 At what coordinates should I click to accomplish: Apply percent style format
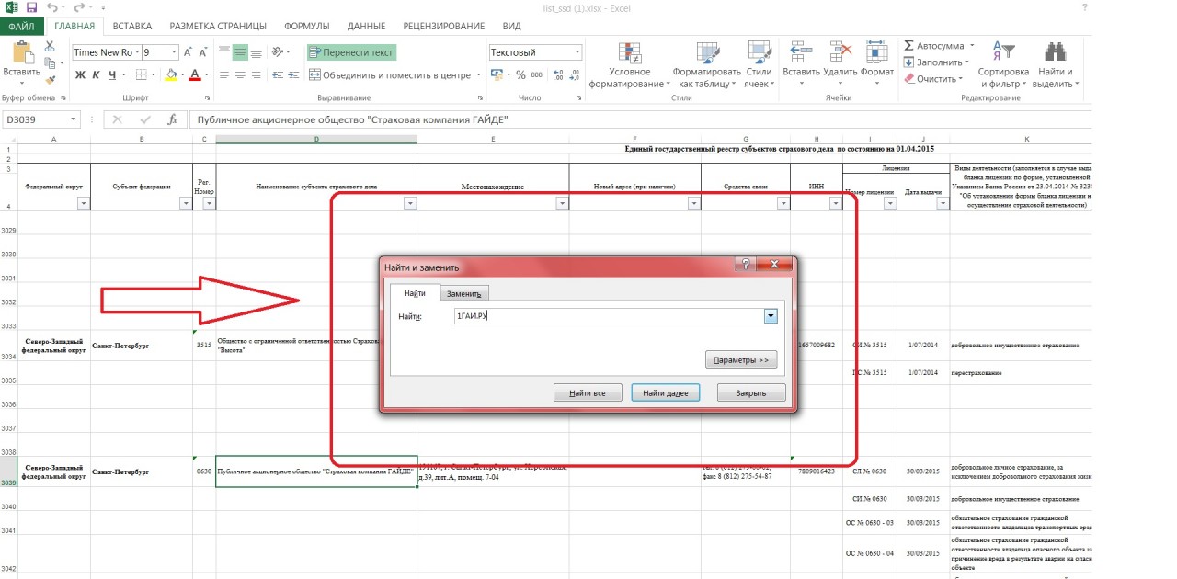click(521, 75)
